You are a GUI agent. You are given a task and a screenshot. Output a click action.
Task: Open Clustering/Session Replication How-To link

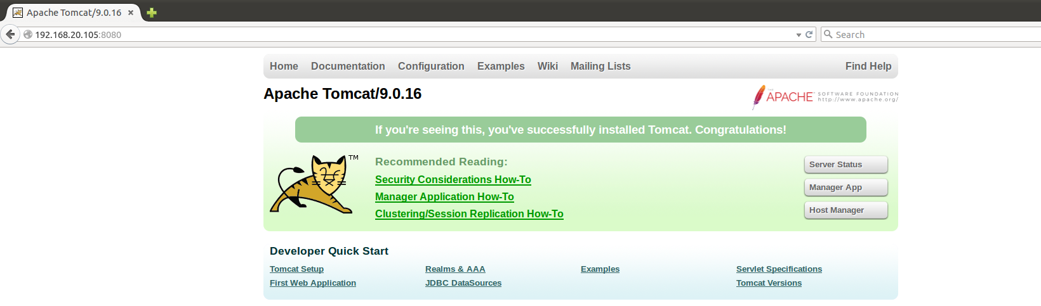point(469,214)
